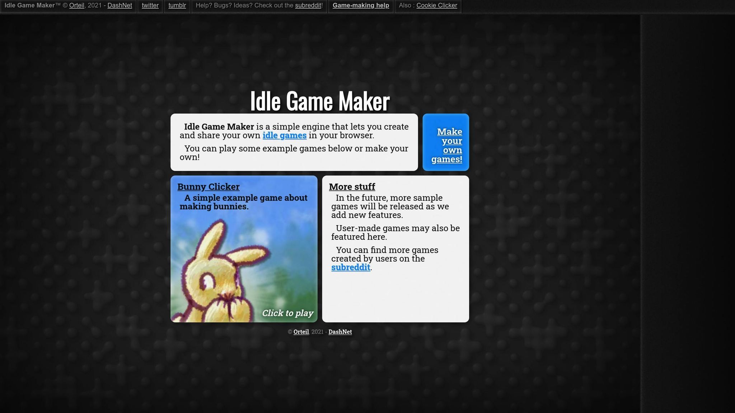Open the tumblr page

(x=177, y=5)
